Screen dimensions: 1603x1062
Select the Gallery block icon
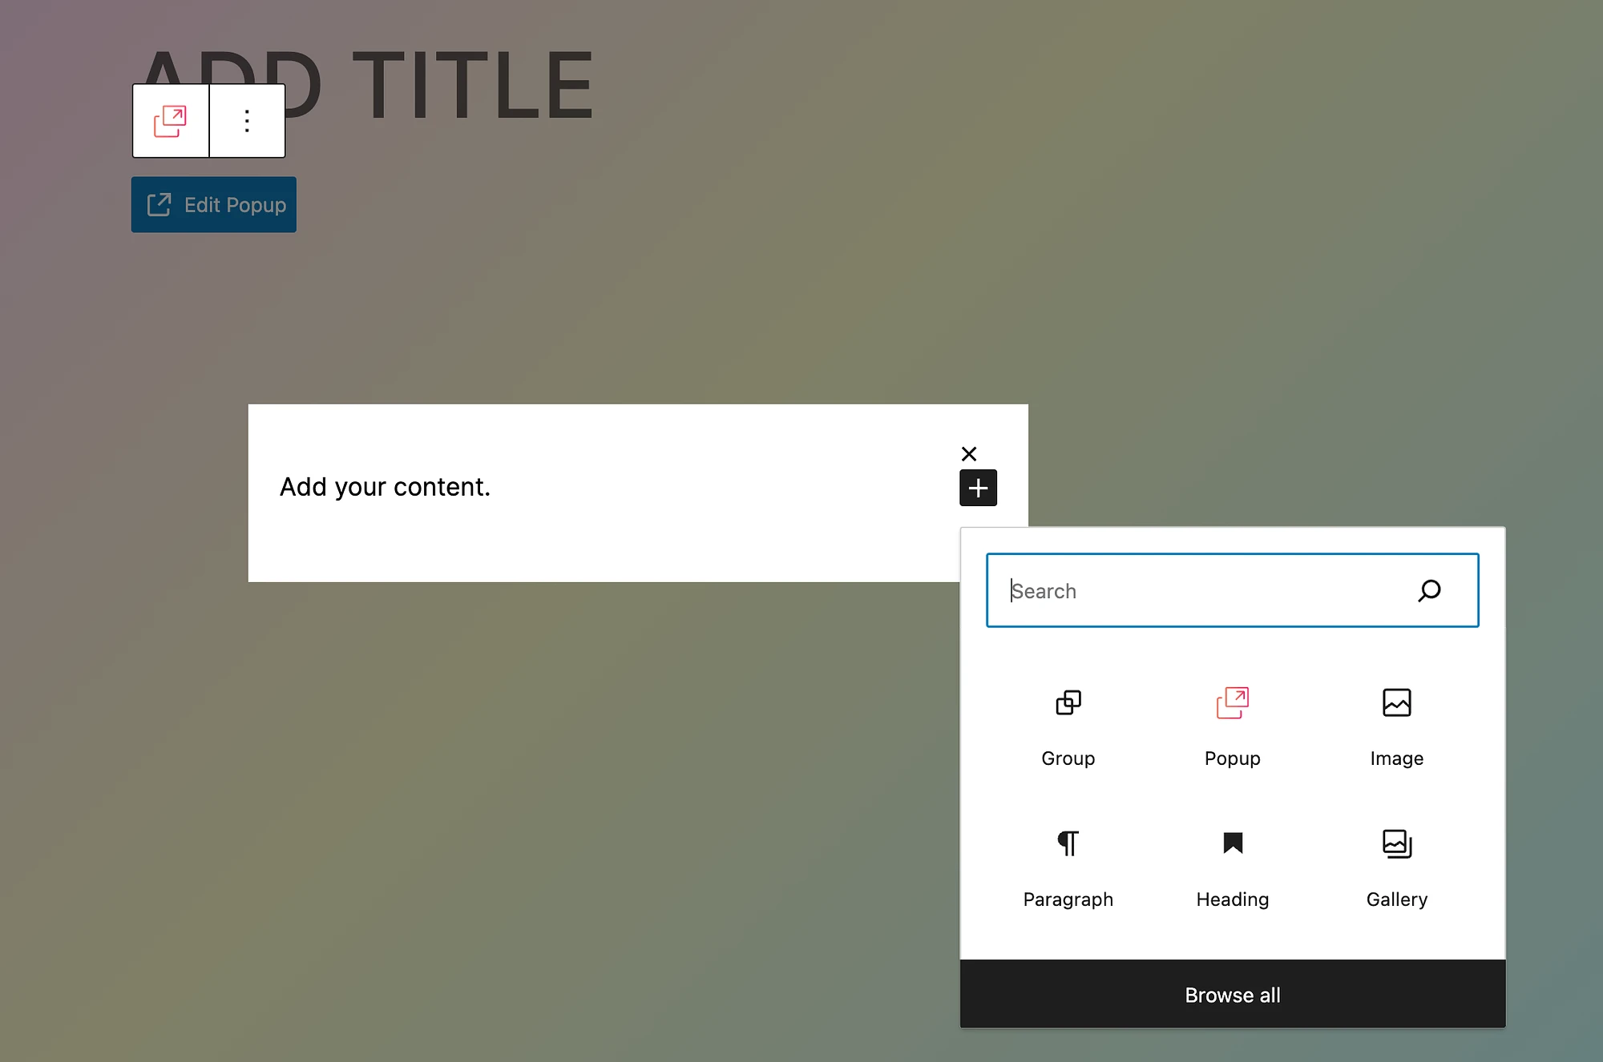tap(1395, 843)
